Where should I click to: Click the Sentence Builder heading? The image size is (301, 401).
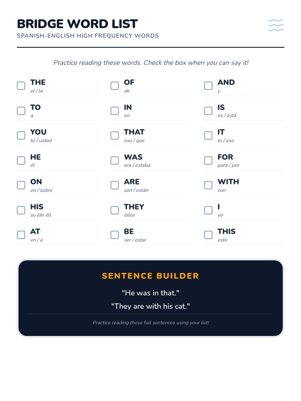[x=150, y=276]
